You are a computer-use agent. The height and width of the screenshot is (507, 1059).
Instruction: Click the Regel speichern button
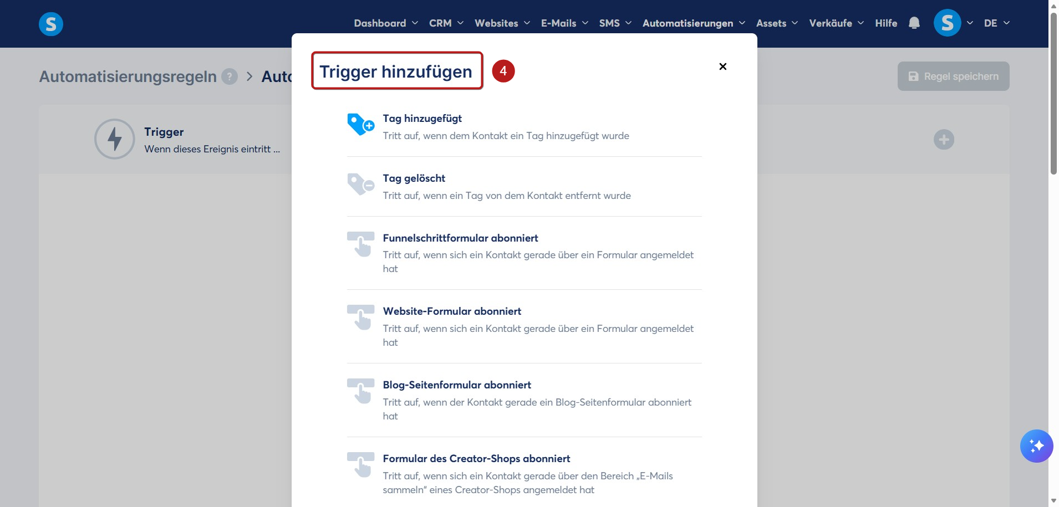coord(953,76)
